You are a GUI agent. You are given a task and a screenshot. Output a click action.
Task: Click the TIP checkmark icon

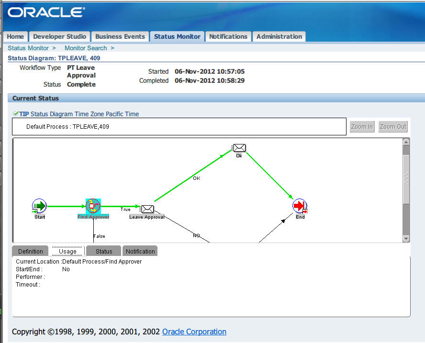point(16,113)
